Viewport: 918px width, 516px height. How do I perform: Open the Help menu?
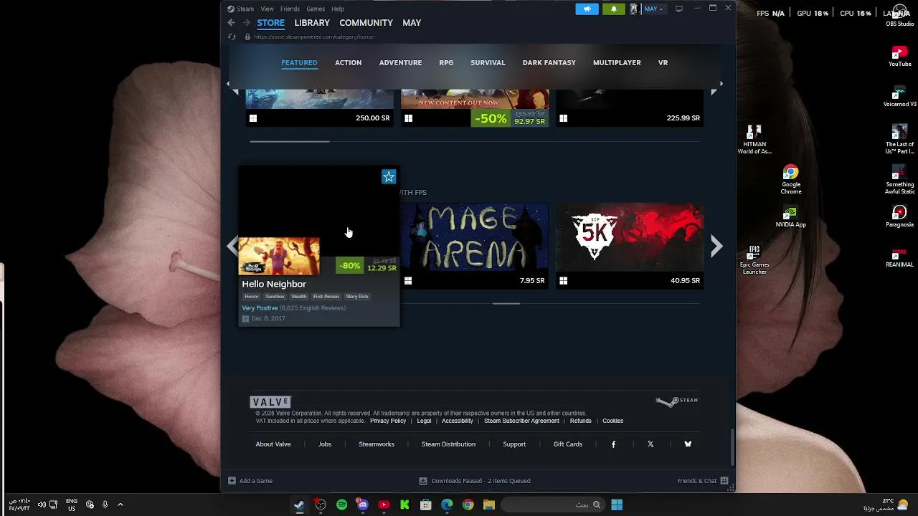[x=338, y=9]
